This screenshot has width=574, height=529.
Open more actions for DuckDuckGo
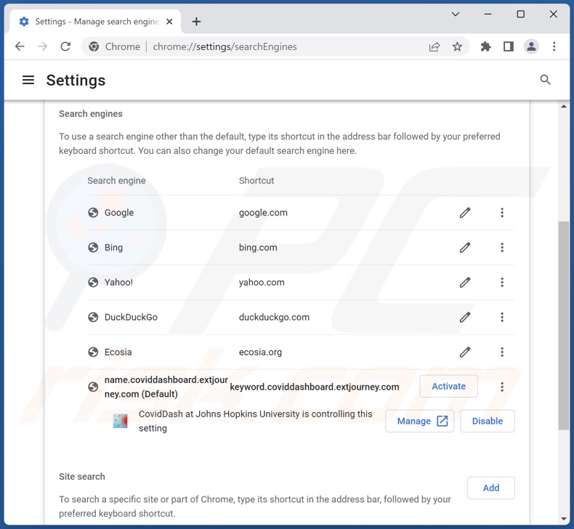pos(502,317)
